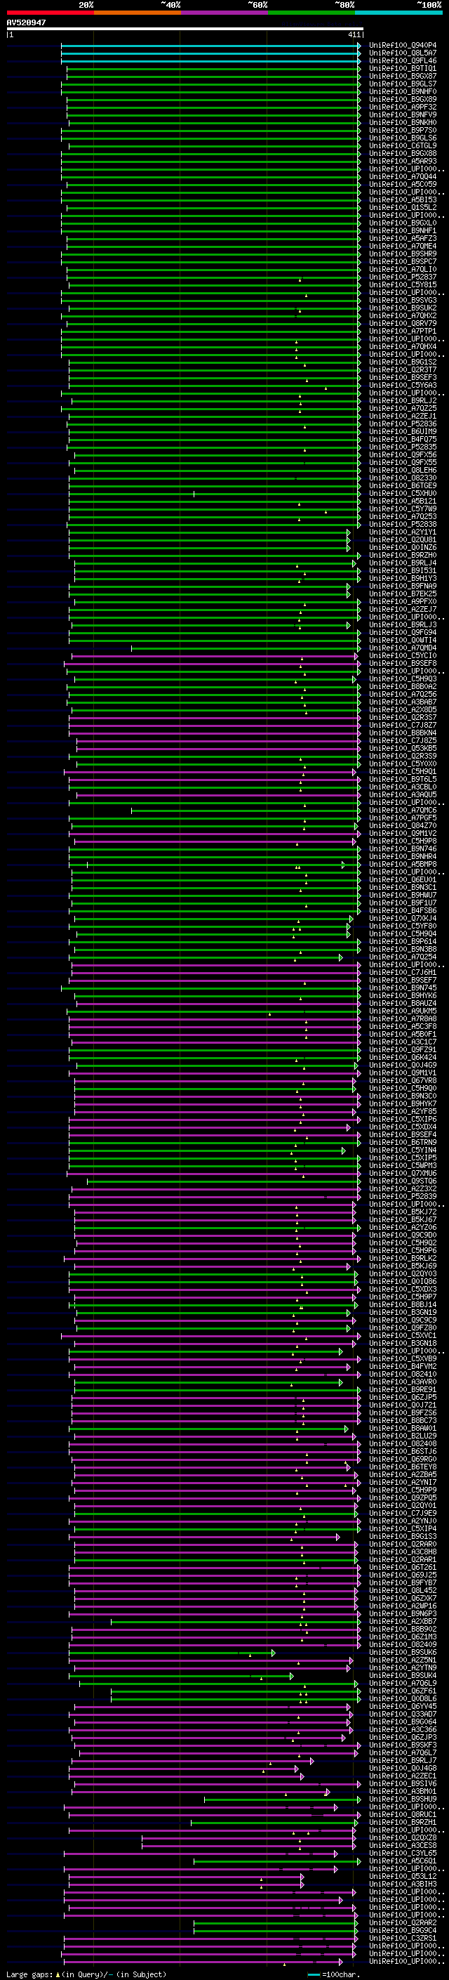Select hit label UniRef100_Q8L452
Image resolution: width=449 pixels, height=1980 pixels.
403,1590
